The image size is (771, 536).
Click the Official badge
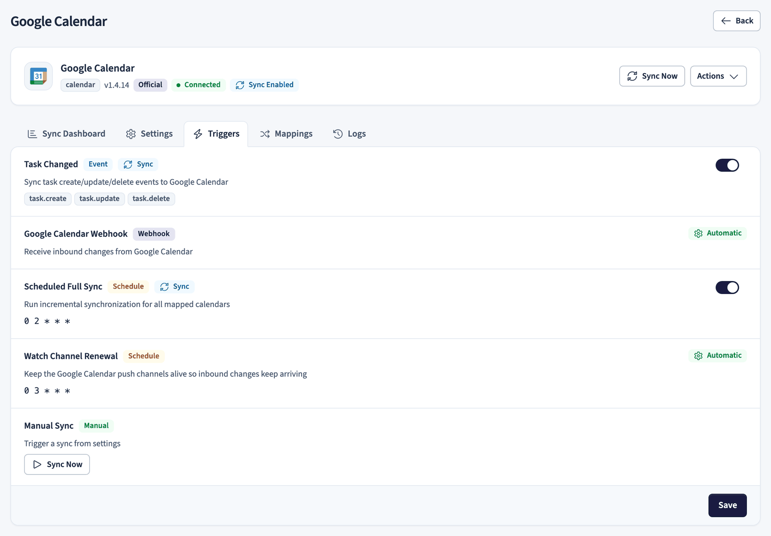coord(150,85)
